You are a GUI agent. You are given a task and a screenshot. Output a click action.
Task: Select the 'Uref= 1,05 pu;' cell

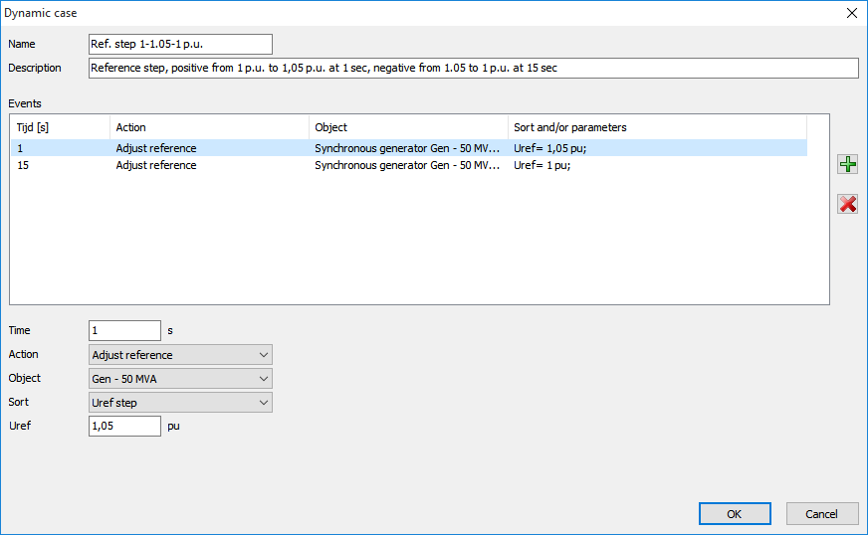tap(549, 148)
